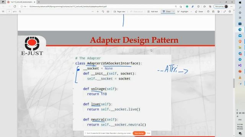245x137 pixels.
Task: Switch to Microsoft Edge on the taskbar
Action: click(x=240, y=30)
